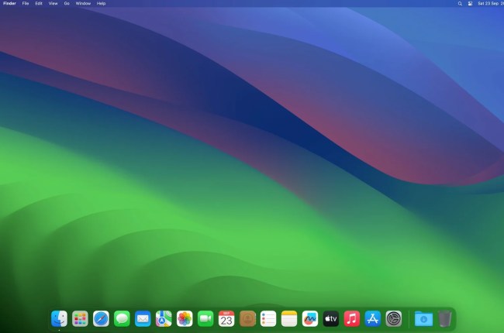This screenshot has width=504, height=333.
Task: Click the date Sat 23 Sep clock
Action: 491,4
